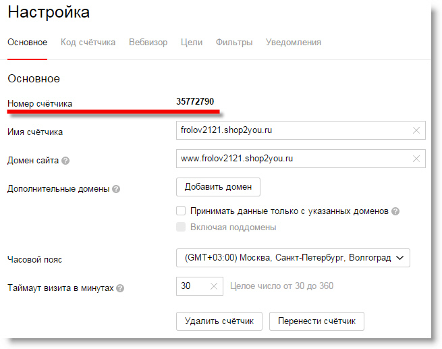Click the chevron arrow in timezone selector
The image size is (442, 349).
pyautogui.click(x=399, y=258)
